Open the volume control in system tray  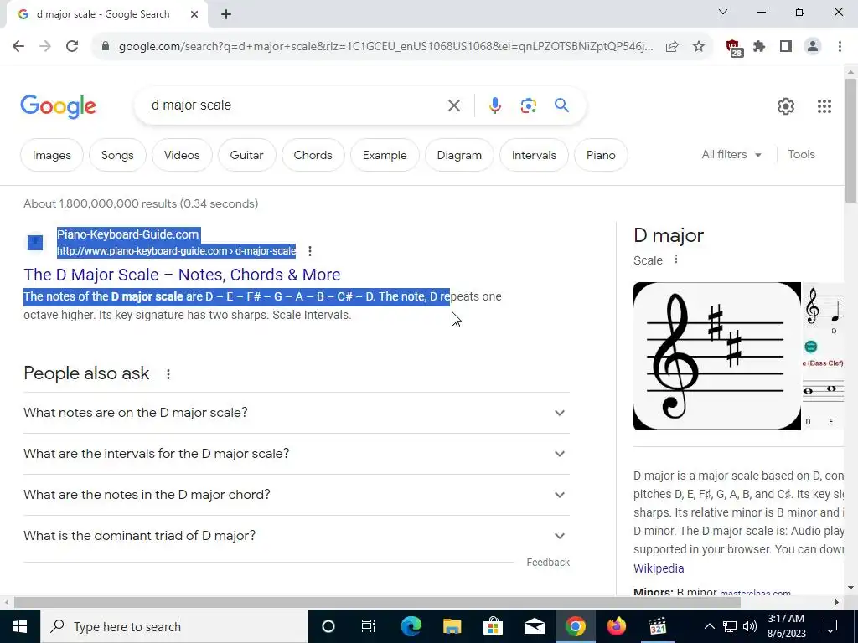click(x=750, y=626)
